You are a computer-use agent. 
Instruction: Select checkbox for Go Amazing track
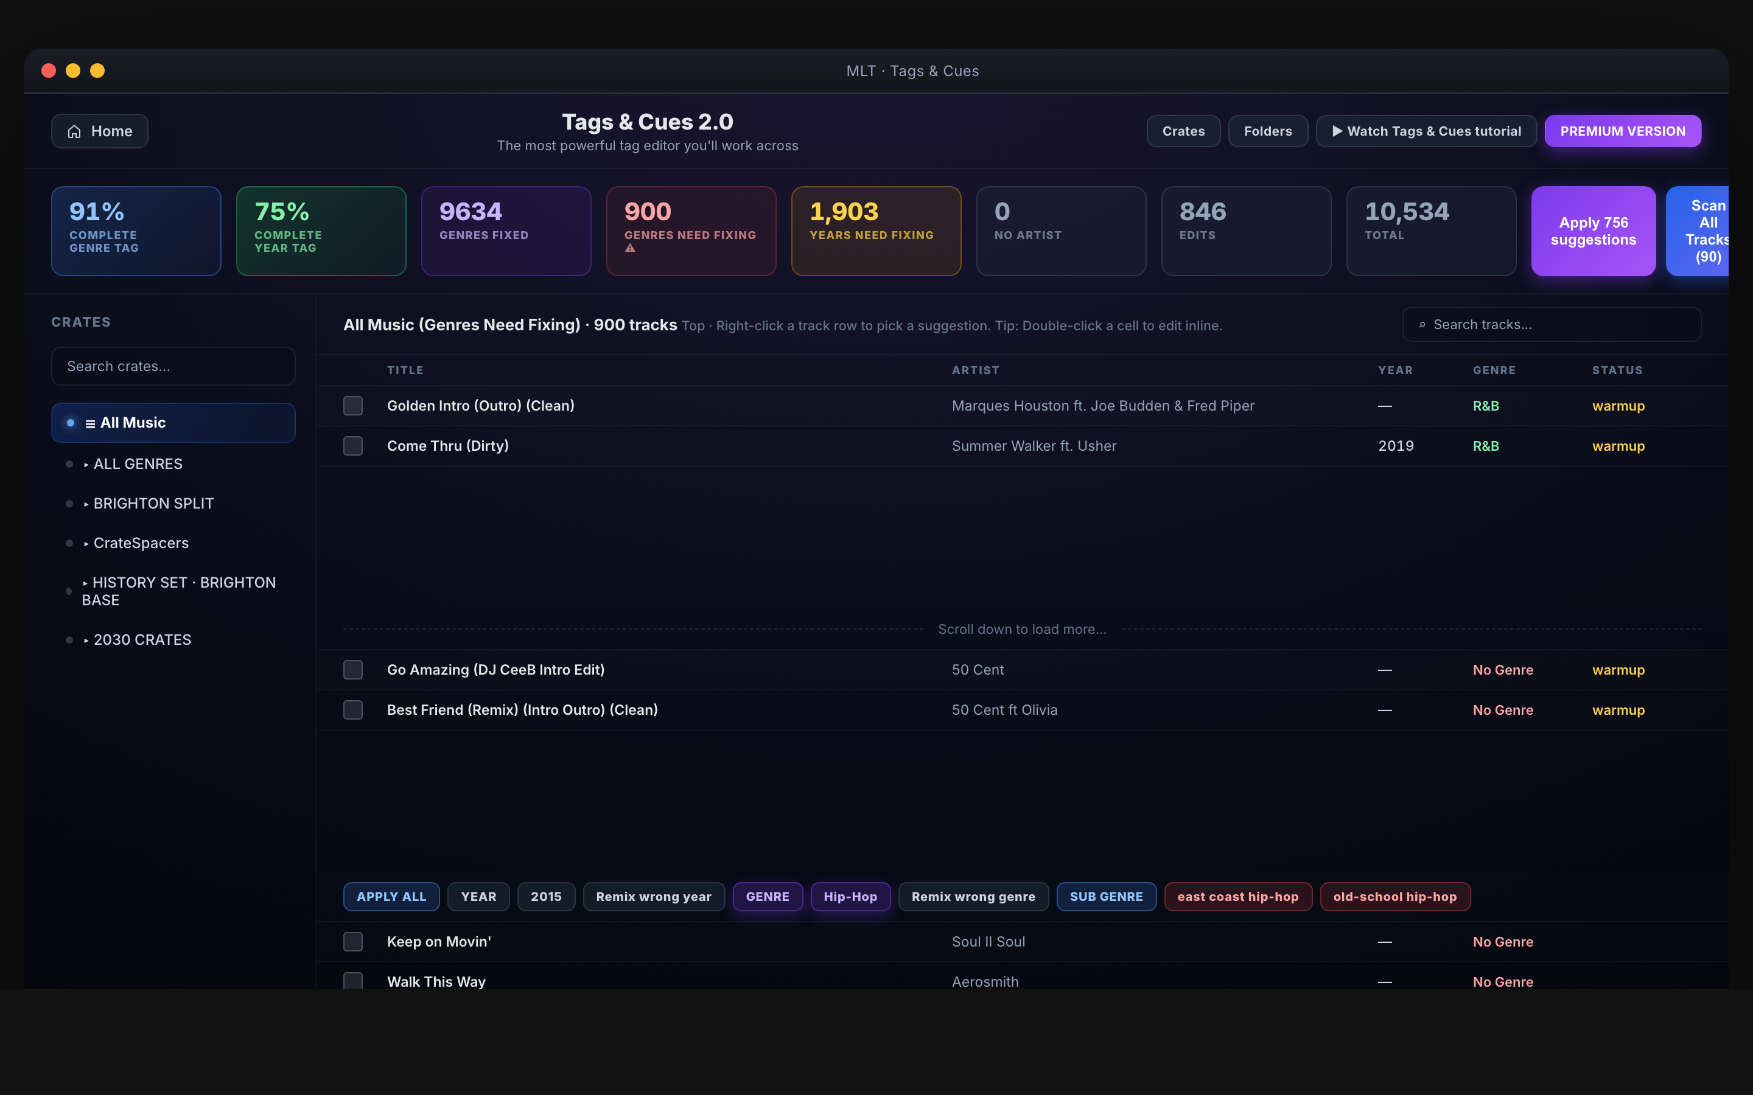(353, 670)
